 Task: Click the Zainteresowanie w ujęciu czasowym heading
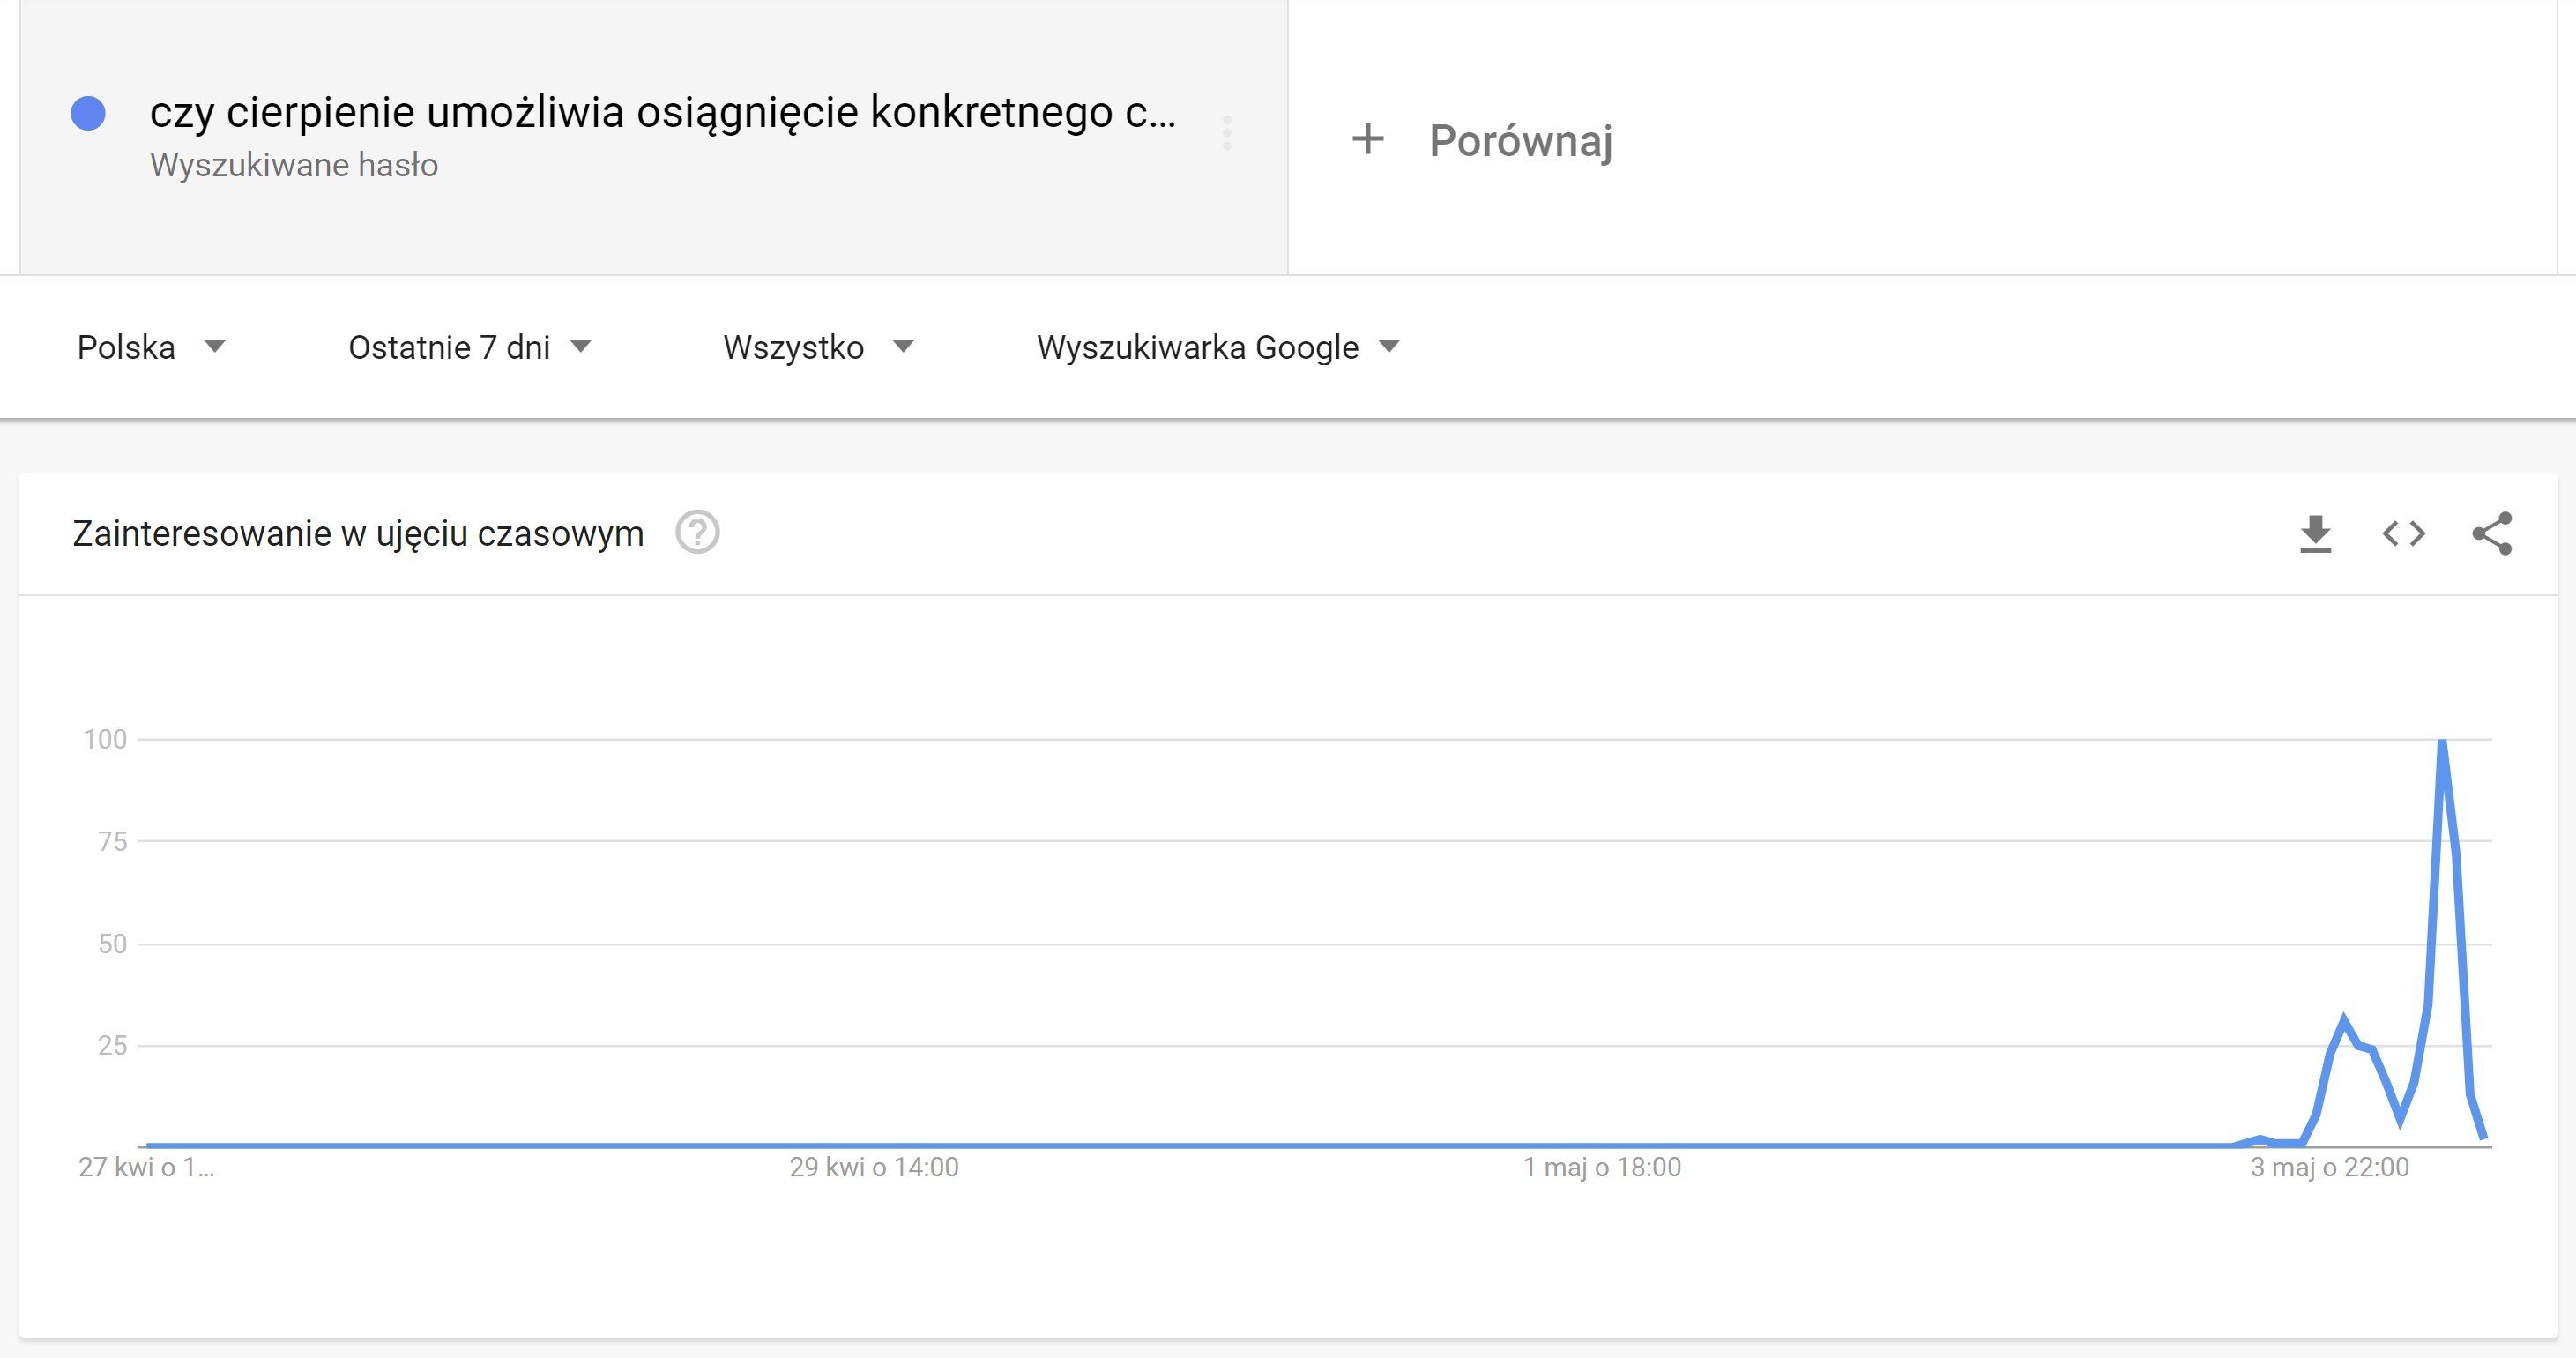click(x=358, y=533)
